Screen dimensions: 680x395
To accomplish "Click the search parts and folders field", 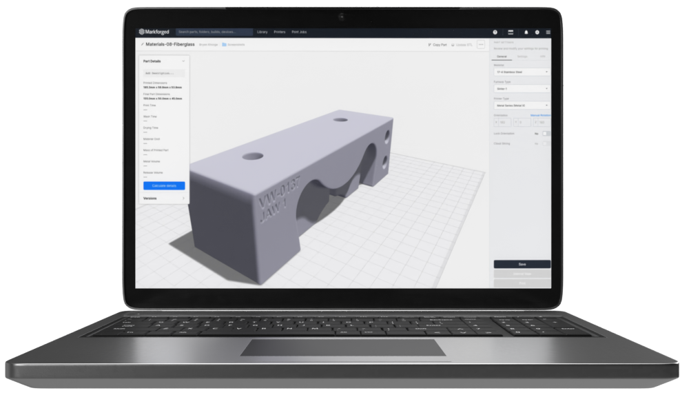I will click(214, 32).
